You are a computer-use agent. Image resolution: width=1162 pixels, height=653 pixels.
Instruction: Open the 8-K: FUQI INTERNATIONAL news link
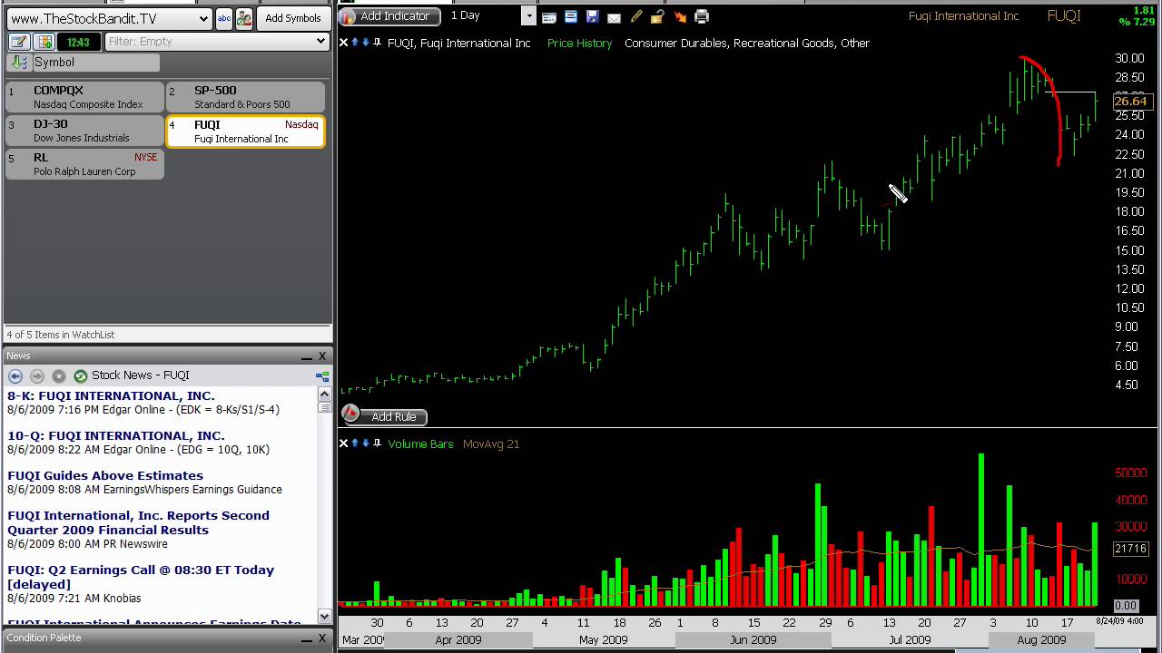click(111, 396)
